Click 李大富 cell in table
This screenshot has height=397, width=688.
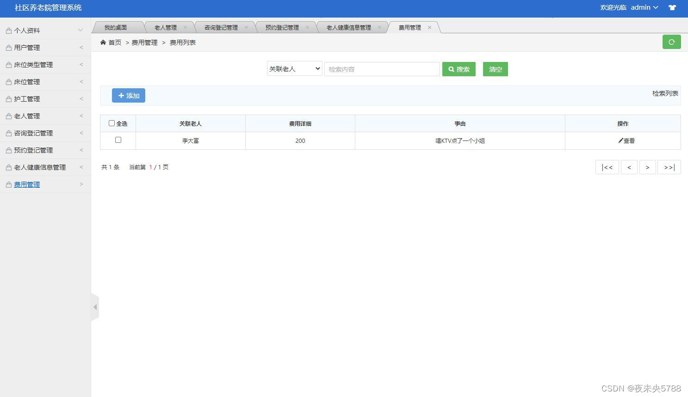coord(191,140)
